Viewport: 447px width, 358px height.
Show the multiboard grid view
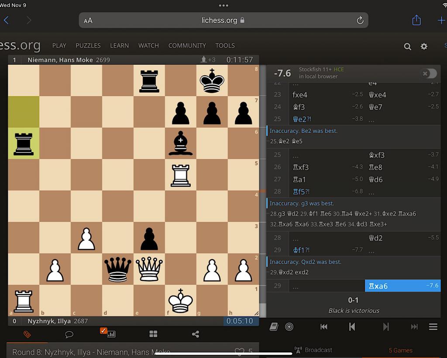[153, 334]
